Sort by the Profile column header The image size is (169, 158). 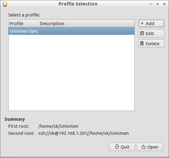click(x=24, y=24)
